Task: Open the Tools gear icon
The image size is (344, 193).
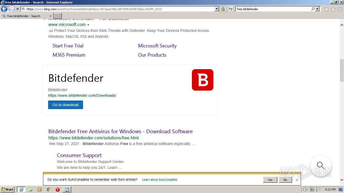Action: 340,9
